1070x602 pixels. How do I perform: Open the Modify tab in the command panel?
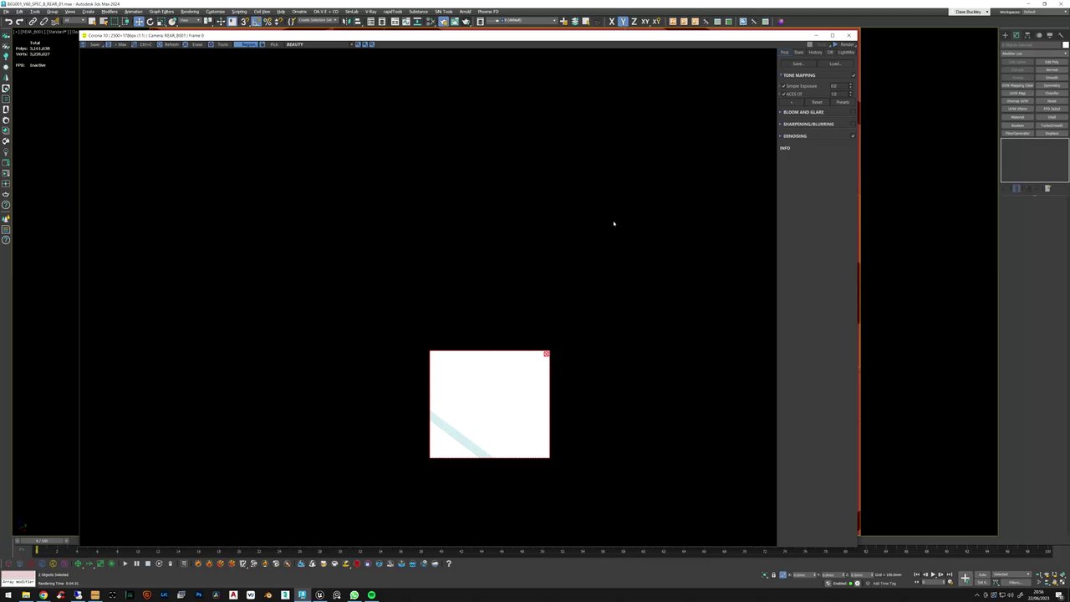point(1016,35)
